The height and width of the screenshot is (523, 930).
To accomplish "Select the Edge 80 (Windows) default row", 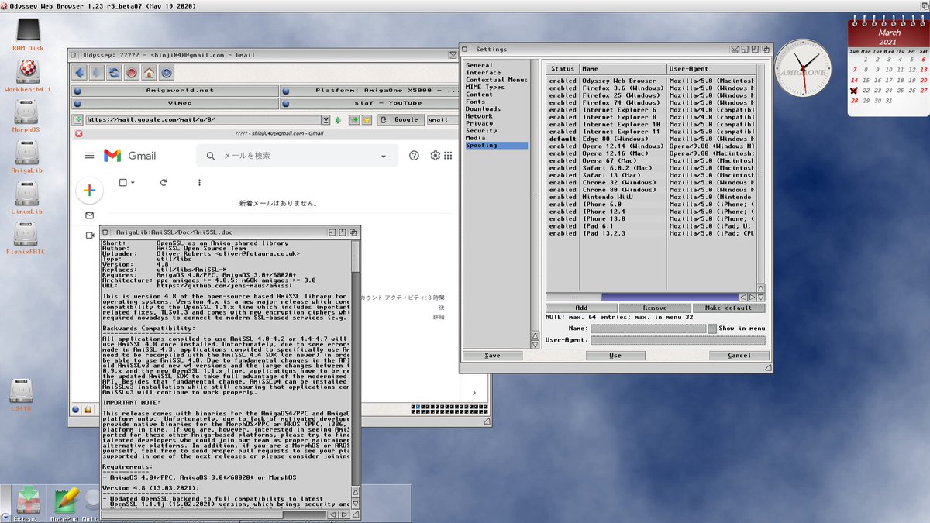I will (650, 139).
